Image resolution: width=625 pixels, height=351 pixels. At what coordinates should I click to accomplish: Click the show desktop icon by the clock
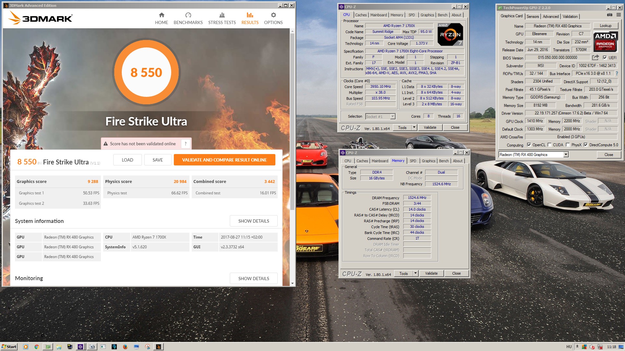621,347
